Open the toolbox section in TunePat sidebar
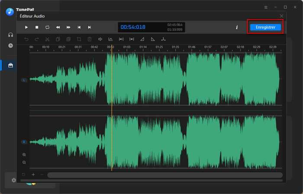Screen dimensions: 303x194 click(11, 65)
